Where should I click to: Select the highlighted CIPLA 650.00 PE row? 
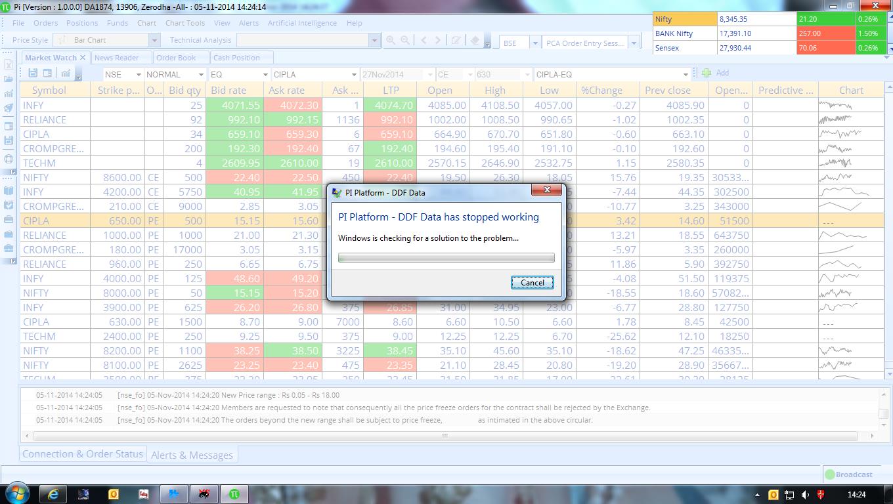pos(452,220)
